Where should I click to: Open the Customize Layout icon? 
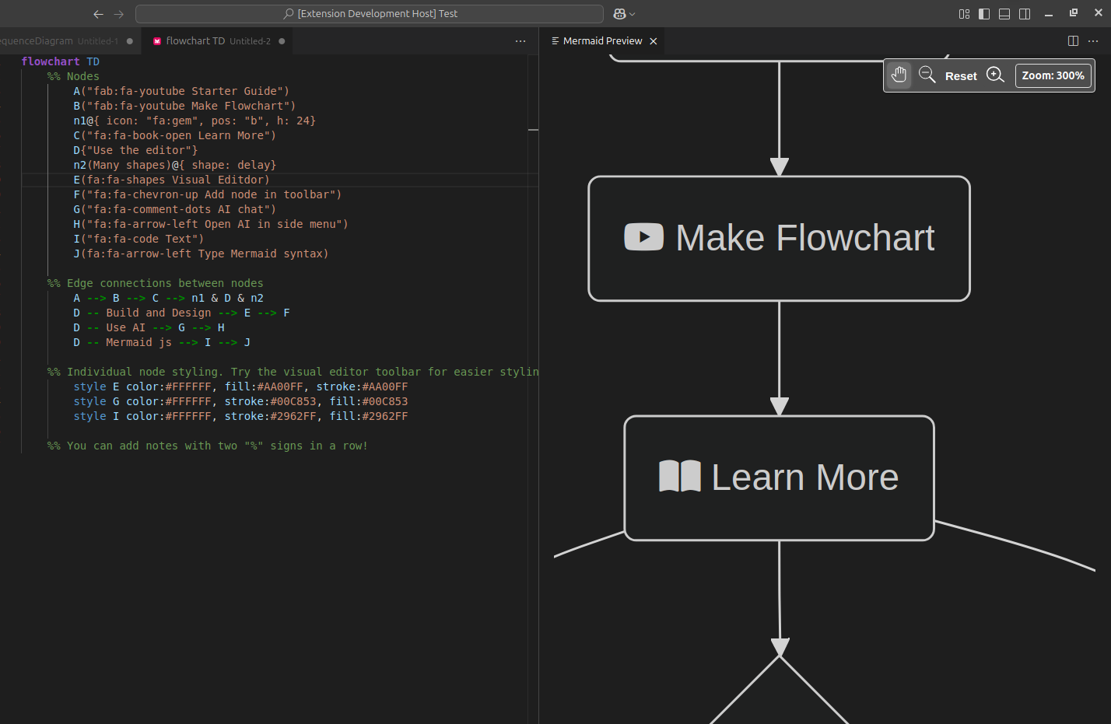pyautogui.click(x=963, y=13)
